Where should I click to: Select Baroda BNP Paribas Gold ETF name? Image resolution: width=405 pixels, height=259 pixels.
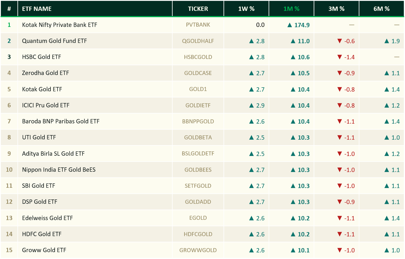pos(61,121)
